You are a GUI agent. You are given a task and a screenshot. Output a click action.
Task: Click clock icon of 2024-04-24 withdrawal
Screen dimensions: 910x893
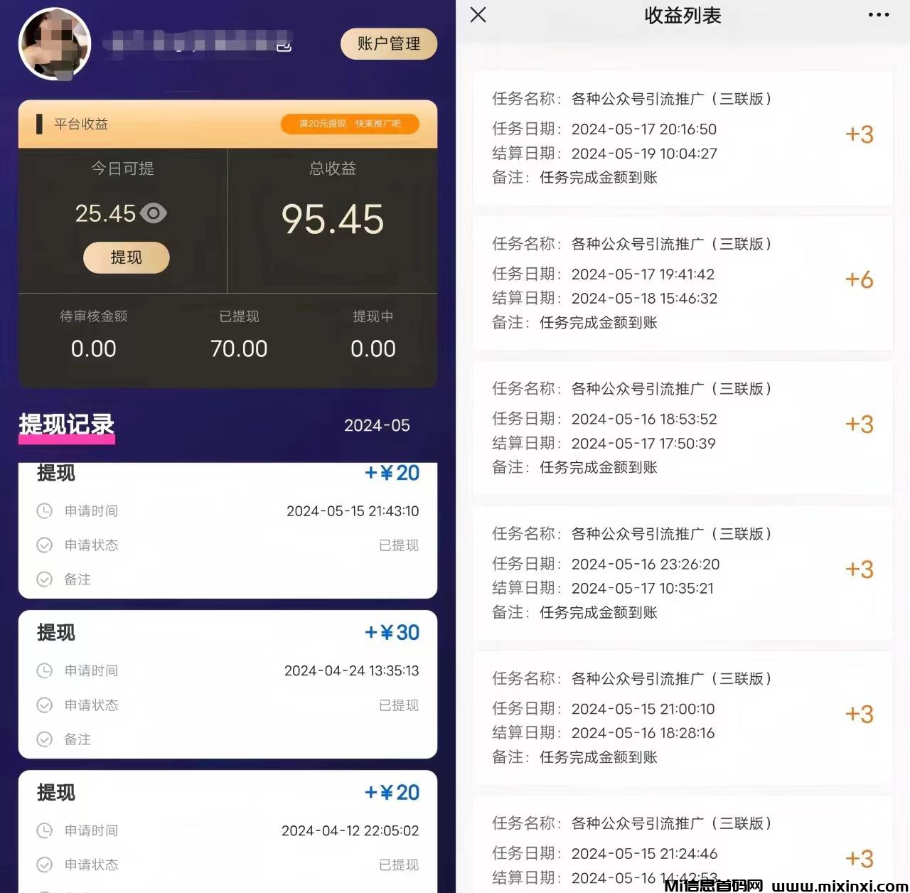pos(44,670)
